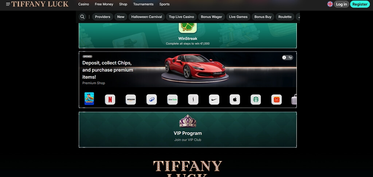Change language via UK flag icon
373x177 pixels.
point(330,4)
